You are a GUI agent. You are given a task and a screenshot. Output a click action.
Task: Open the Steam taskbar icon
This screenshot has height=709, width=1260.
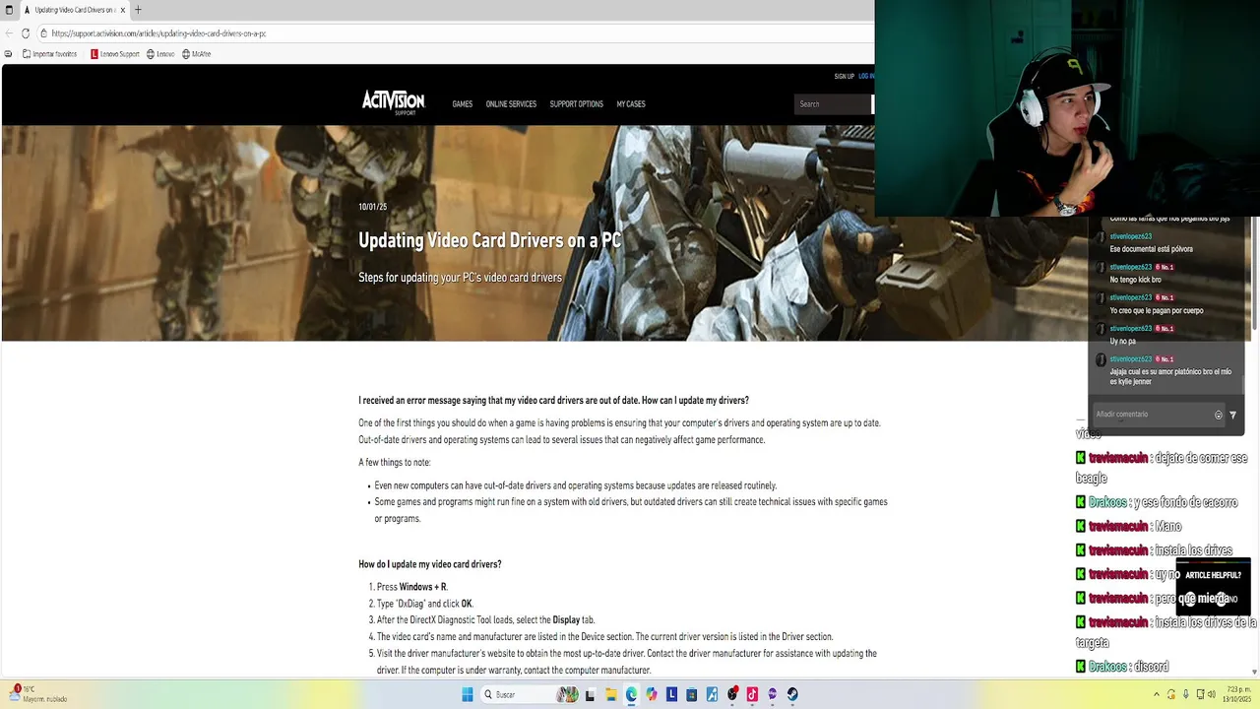[792, 694]
